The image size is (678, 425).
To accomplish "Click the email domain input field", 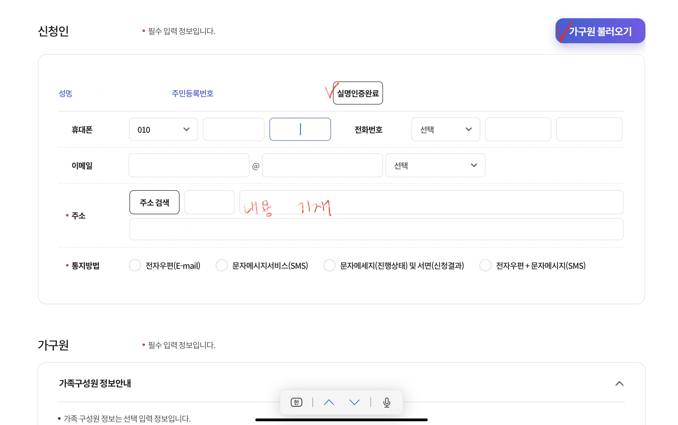I will coord(322,165).
